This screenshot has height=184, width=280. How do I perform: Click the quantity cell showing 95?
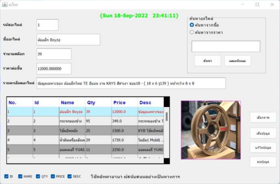click(99, 121)
